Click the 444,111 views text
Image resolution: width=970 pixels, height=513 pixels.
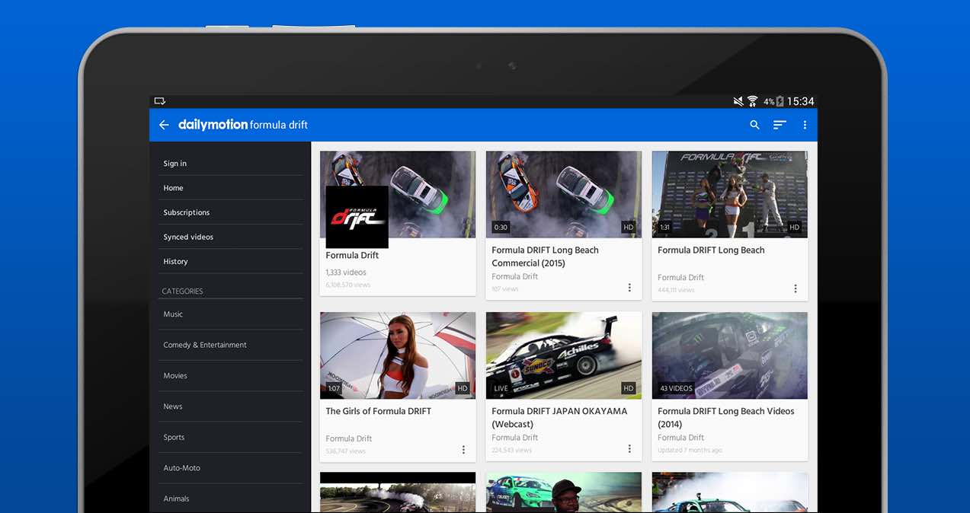tap(677, 290)
